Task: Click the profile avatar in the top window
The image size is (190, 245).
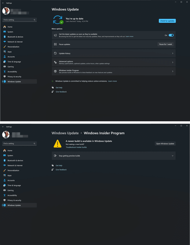Action: [x=6, y=11]
